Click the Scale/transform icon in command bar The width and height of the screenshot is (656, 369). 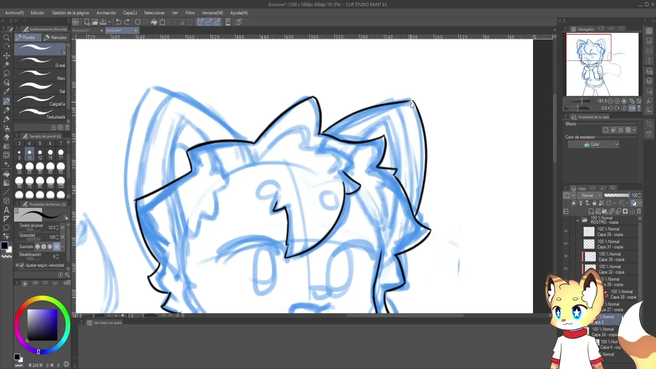tap(162, 22)
